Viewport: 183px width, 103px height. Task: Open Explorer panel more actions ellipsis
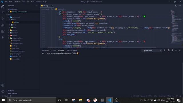click(x=37, y=6)
